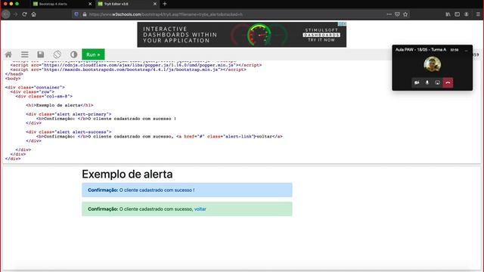This screenshot has width=484, height=272.
Task: Click the bootstrap.min.js script code line
Action: 128,70
